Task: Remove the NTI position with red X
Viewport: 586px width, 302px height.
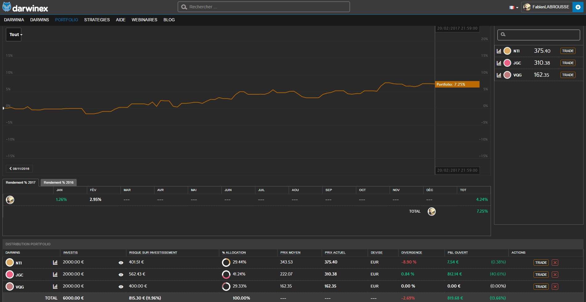Action: pos(555,263)
